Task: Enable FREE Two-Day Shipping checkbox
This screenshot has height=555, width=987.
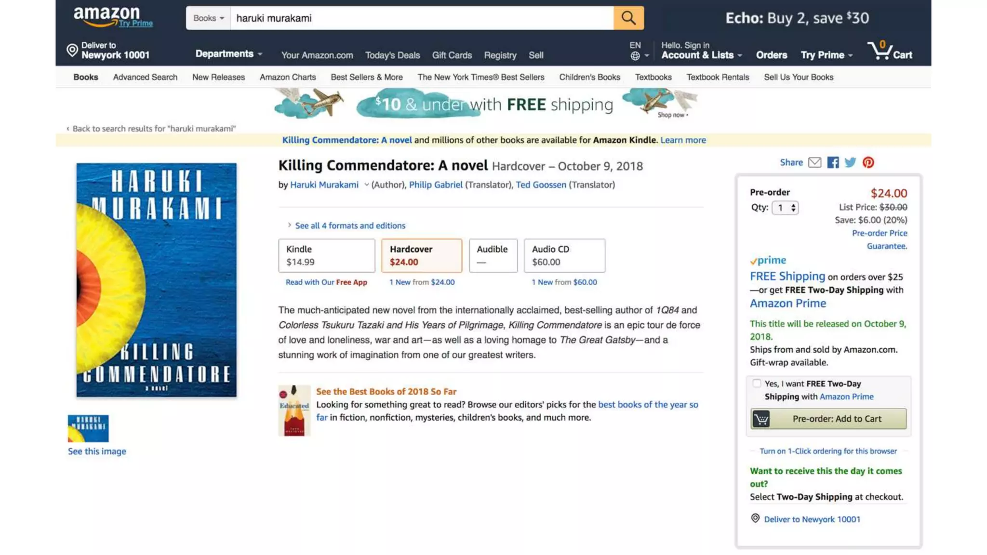Action: tap(757, 383)
